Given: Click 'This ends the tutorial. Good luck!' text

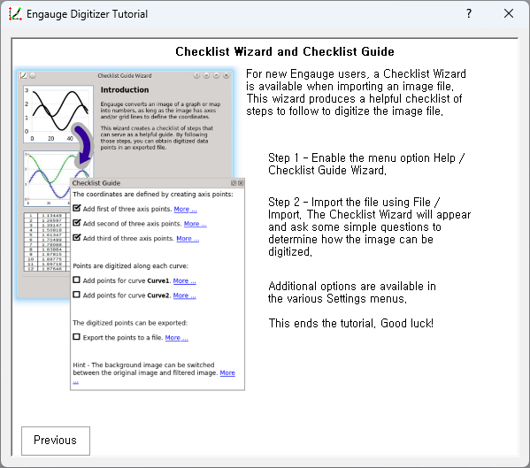Looking at the screenshot, I should 351,324.
